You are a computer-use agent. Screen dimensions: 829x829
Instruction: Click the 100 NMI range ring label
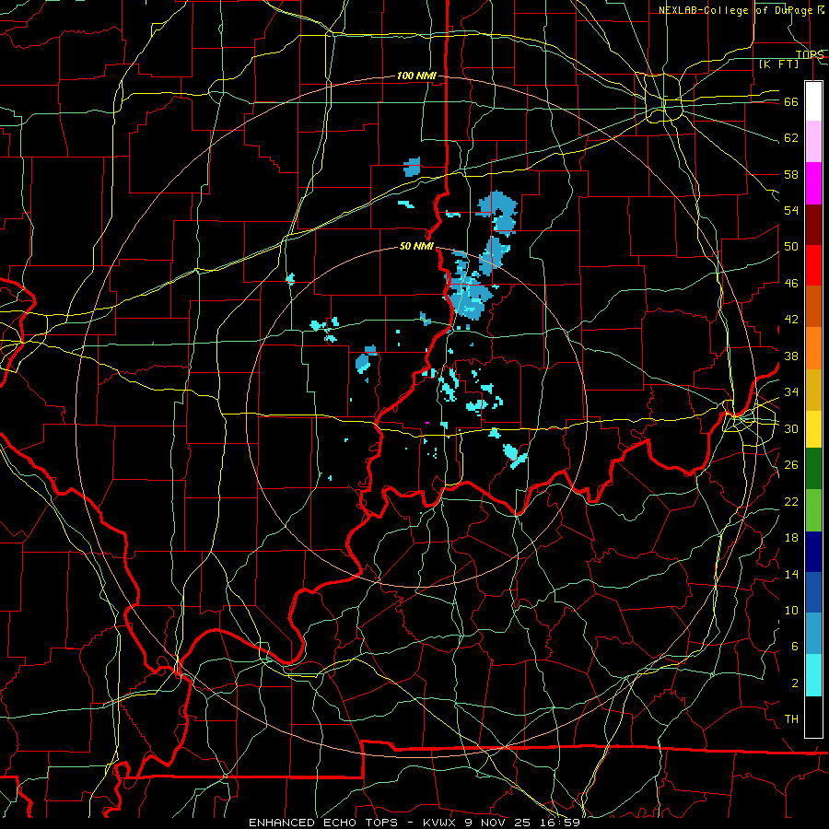416,76
